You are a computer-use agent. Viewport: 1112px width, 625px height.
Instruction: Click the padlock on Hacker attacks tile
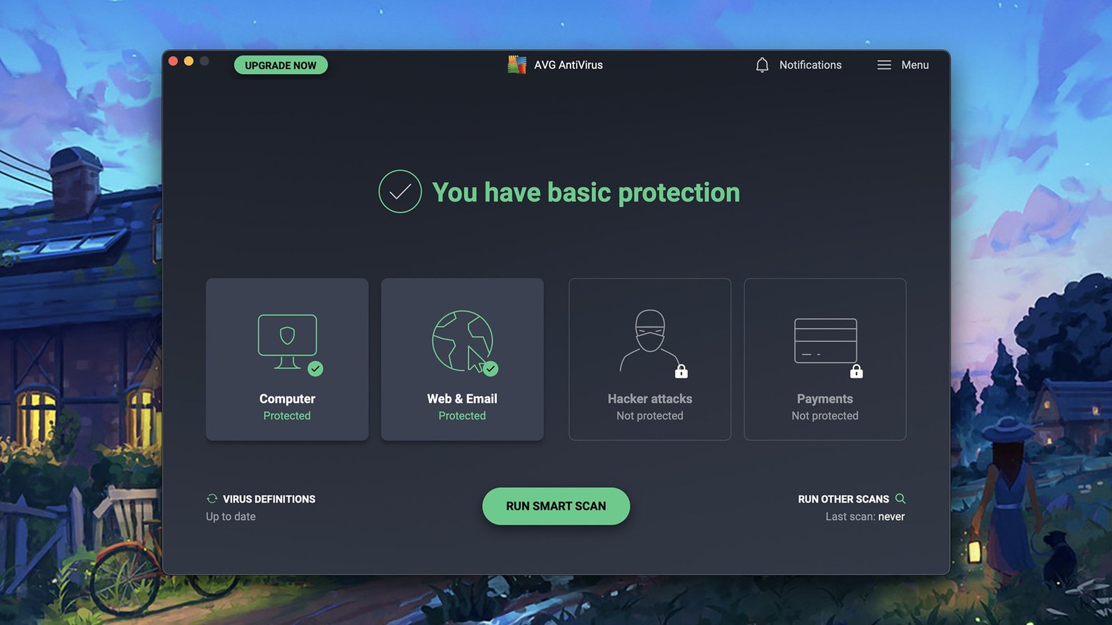pyautogui.click(x=681, y=372)
